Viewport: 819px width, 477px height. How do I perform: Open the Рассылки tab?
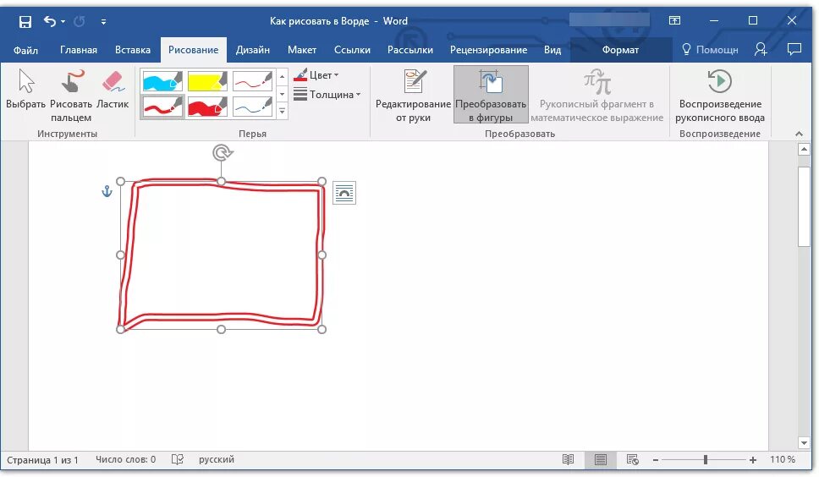point(410,50)
